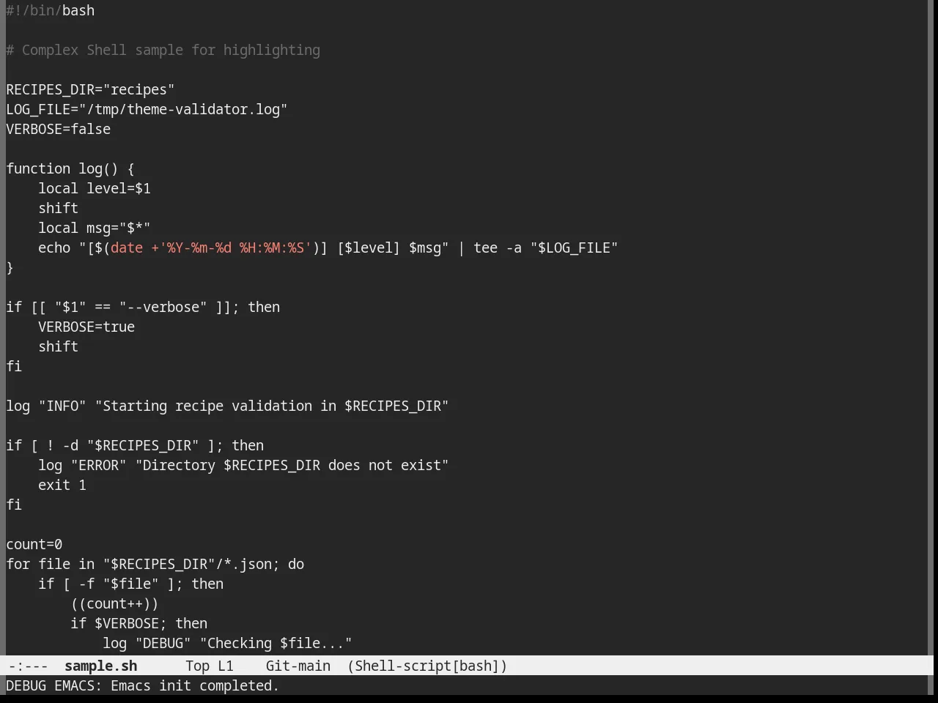Image resolution: width=938 pixels, height=703 pixels.
Task: Click the 'if [ ! -d "$RECIPES_DIR" ]; then' line
Action: 135,445
